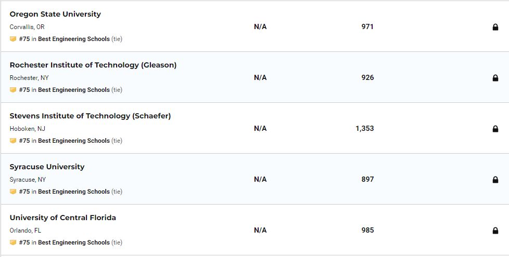Click the lock icon for Rochester Institute row

[495, 78]
